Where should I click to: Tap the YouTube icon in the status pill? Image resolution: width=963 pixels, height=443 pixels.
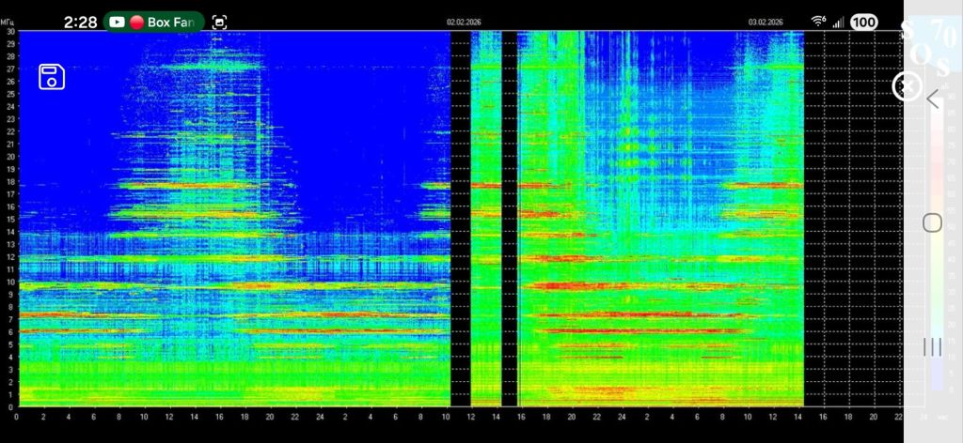pyautogui.click(x=118, y=22)
